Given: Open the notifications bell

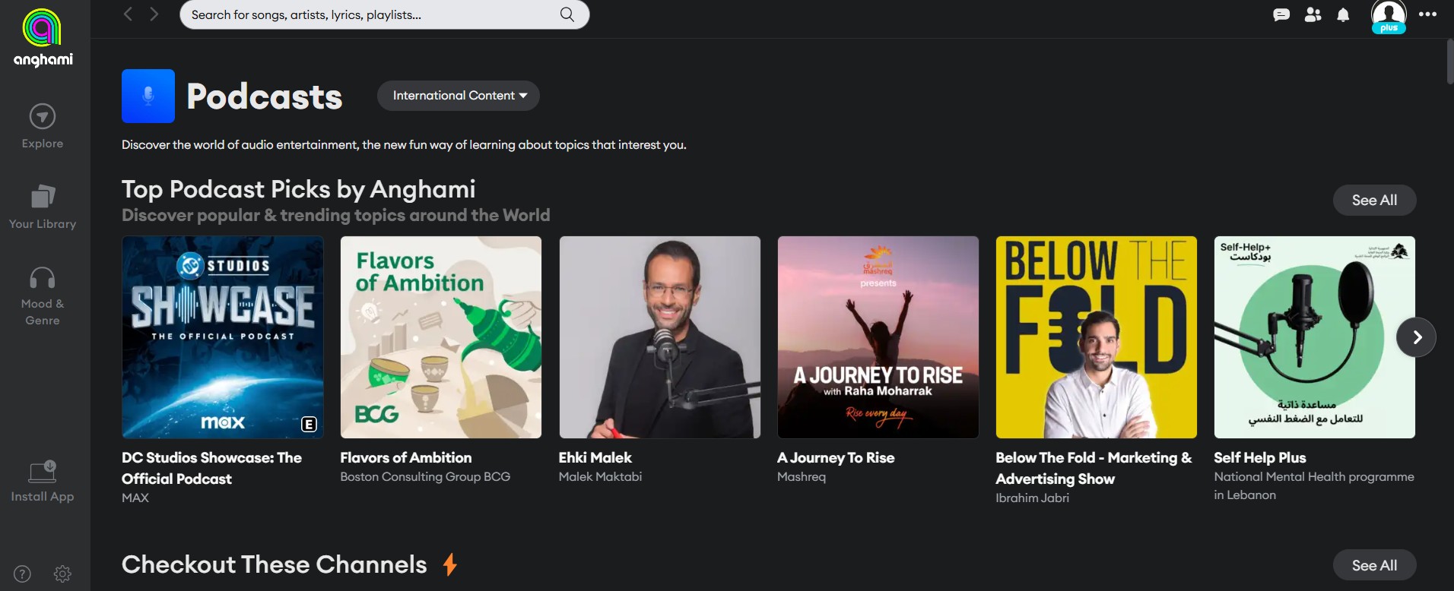Looking at the screenshot, I should click(x=1344, y=14).
